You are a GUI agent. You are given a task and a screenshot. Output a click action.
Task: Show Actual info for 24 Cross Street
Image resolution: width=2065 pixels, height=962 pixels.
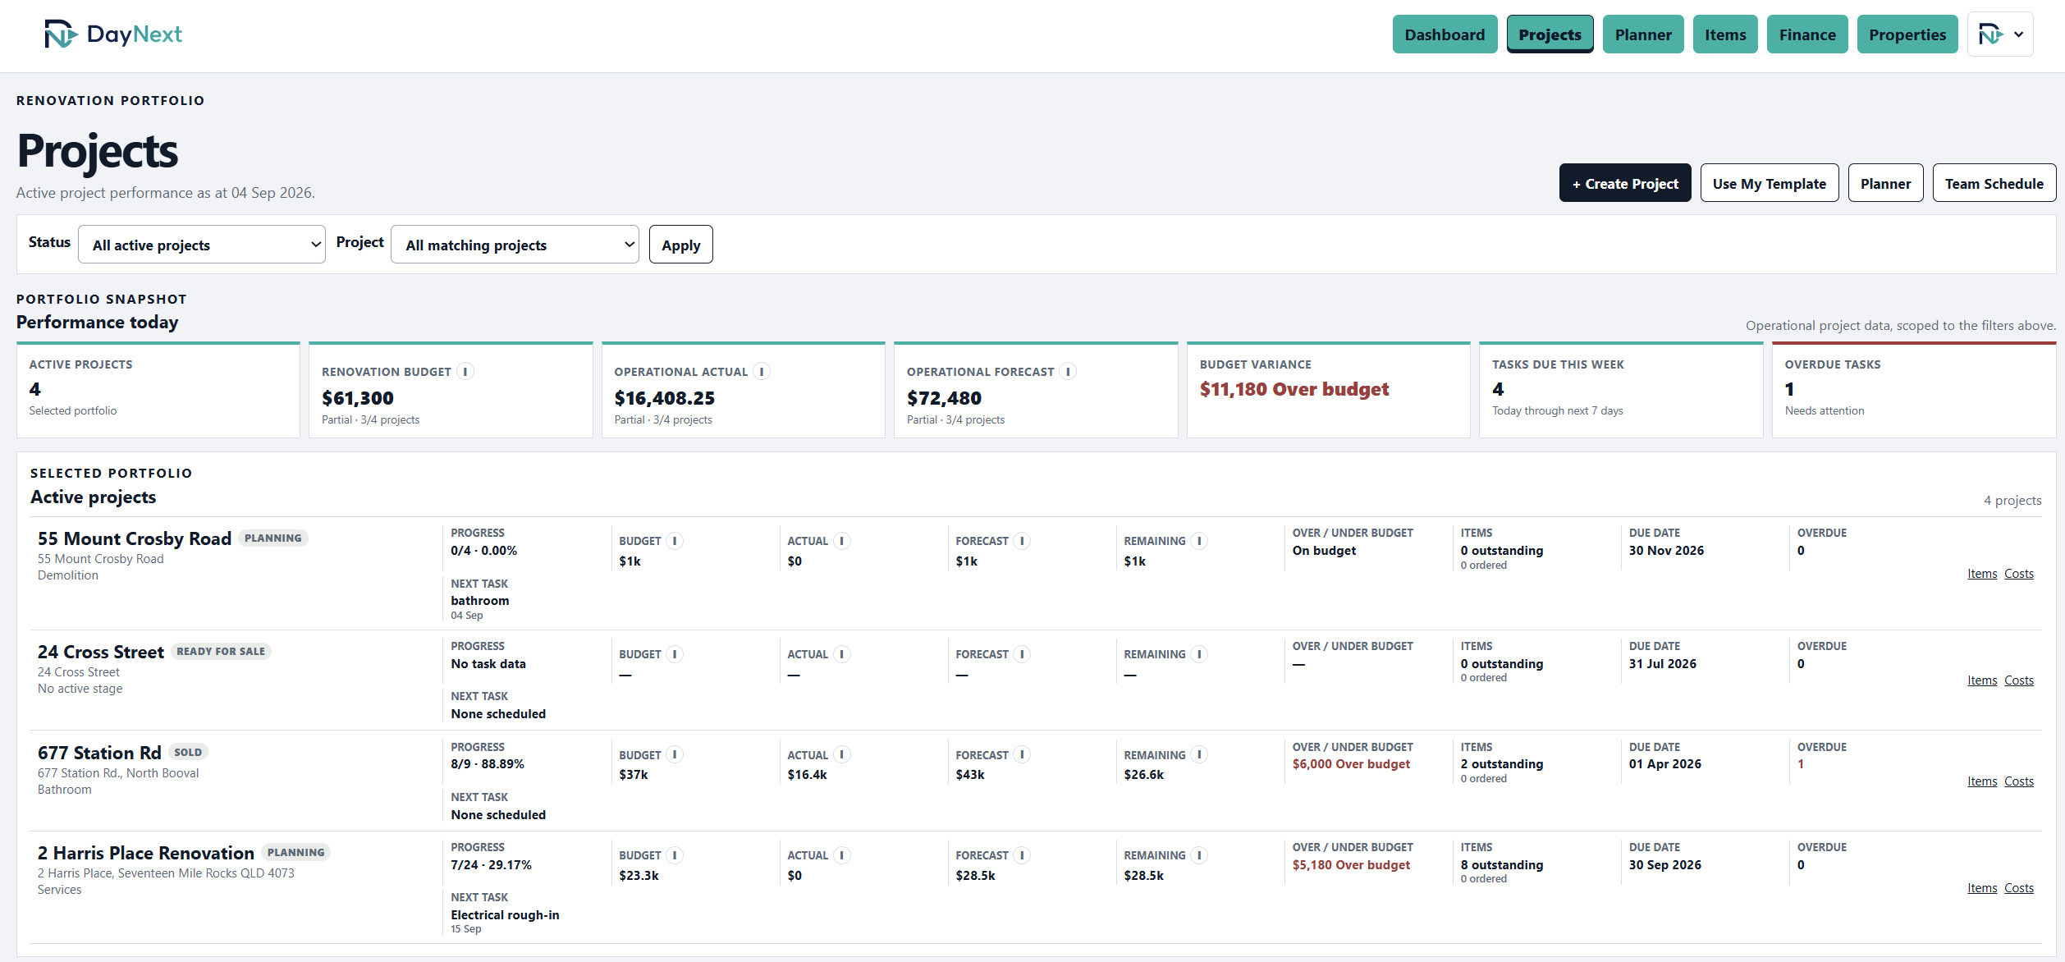click(x=842, y=654)
